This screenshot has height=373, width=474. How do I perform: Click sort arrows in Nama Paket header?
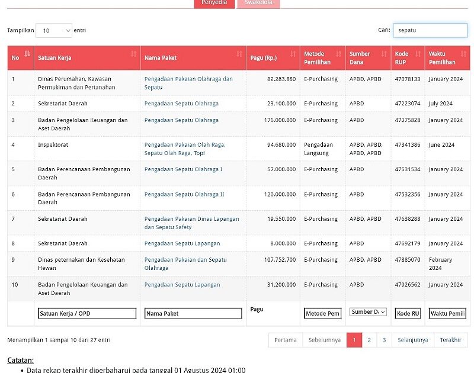coord(239,54)
